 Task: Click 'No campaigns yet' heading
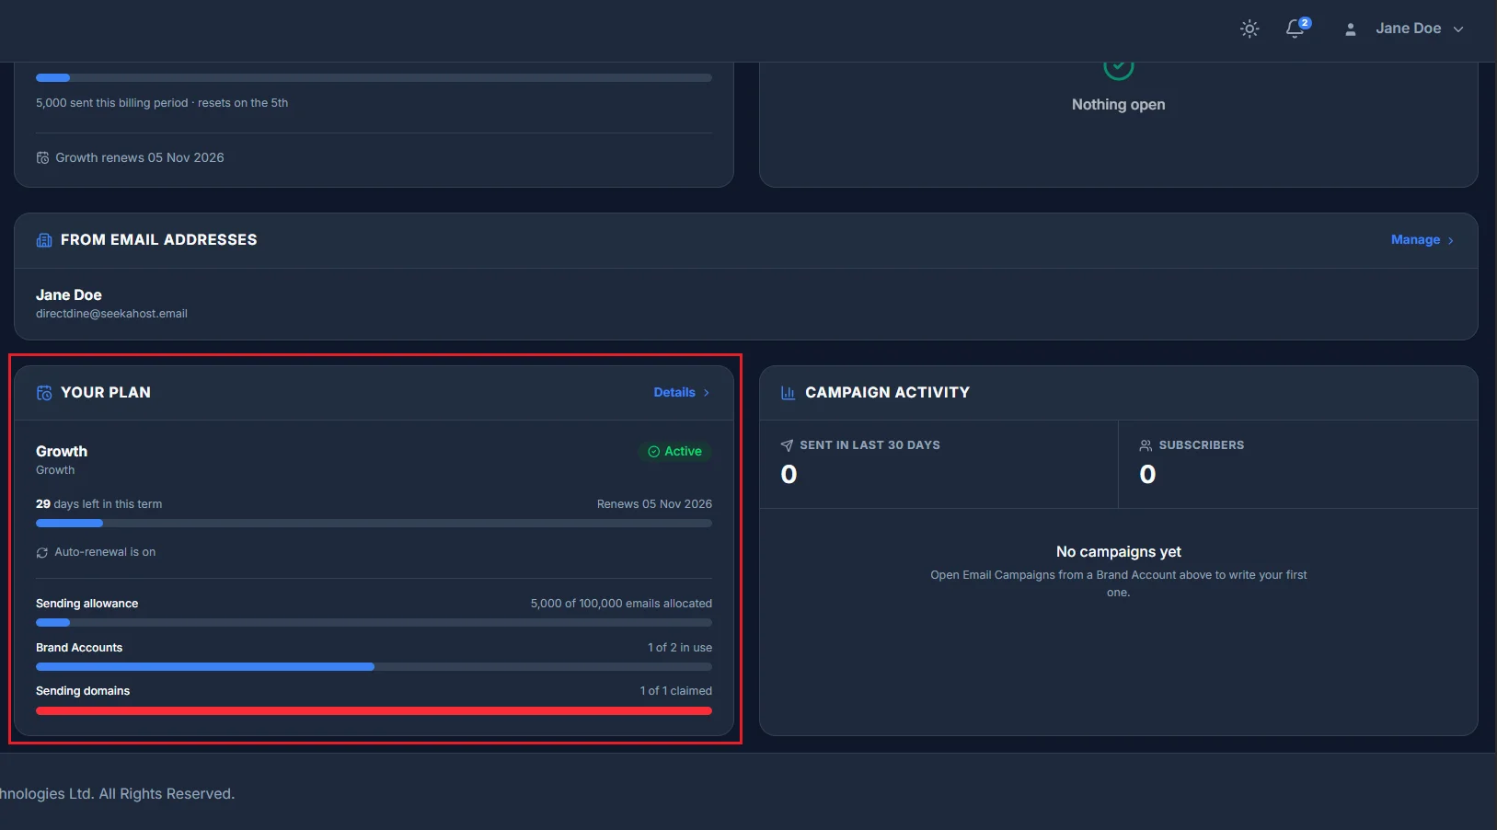coord(1119,552)
